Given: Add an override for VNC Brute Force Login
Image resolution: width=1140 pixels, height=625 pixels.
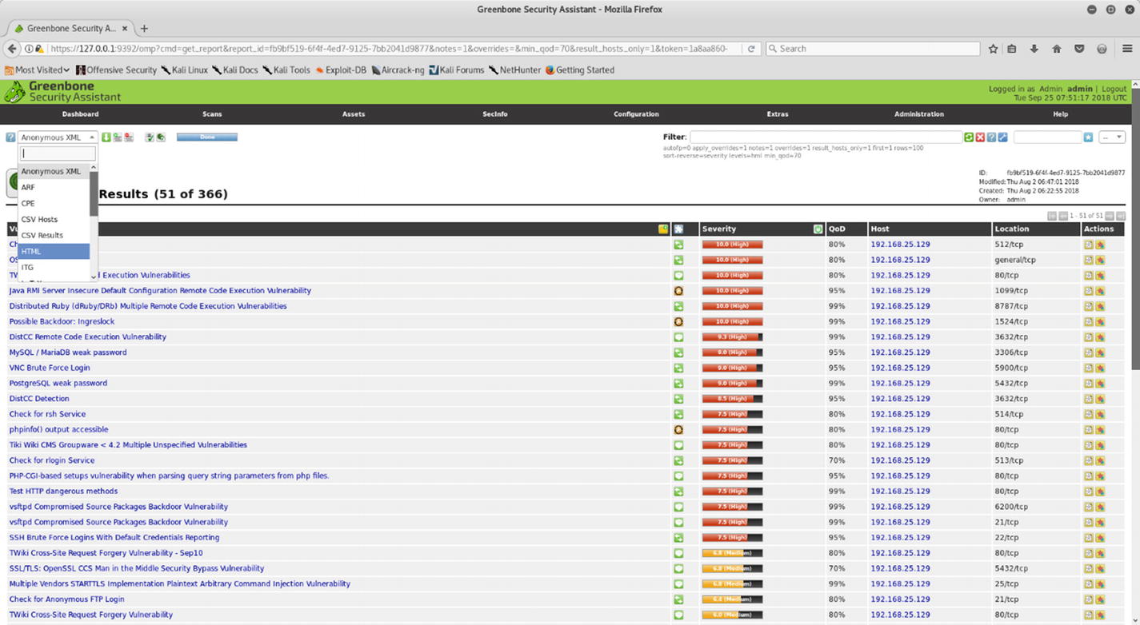Looking at the screenshot, I should (x=1100, y=368).
